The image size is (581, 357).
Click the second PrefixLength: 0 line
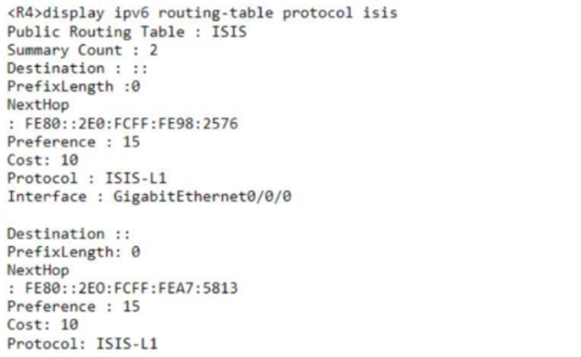(74, 252)
